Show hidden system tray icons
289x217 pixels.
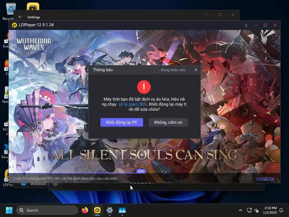240,210
